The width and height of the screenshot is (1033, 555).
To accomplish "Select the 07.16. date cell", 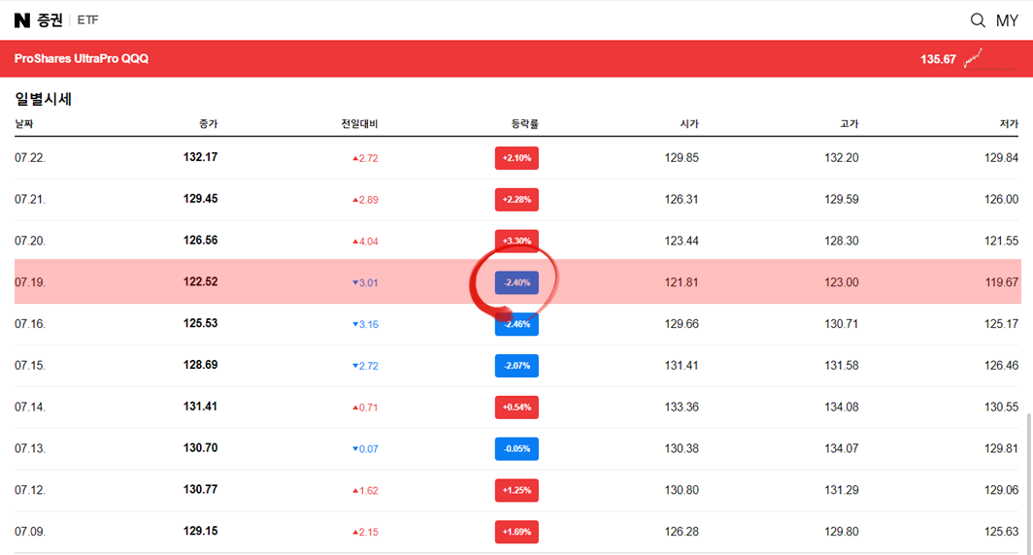I will [x=30, y=324].
